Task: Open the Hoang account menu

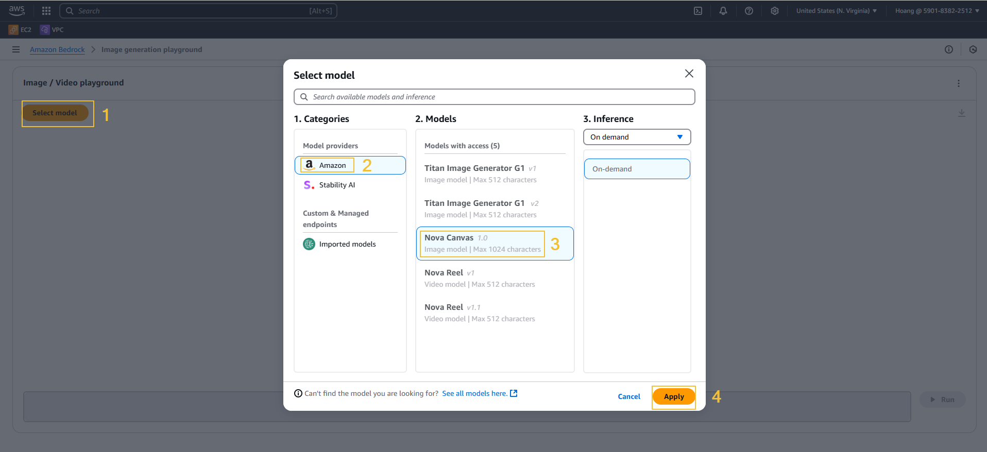Action: (937, 11)
